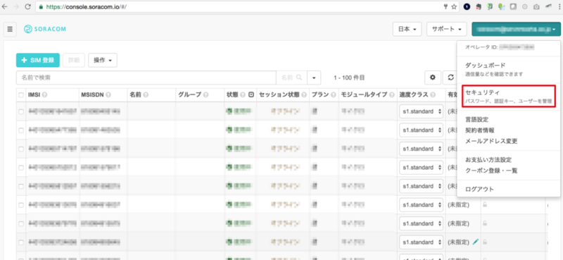The height and width of the screenshot is (260, 563).
Task: Open the hamburger side menu
Action: (10, 29)
